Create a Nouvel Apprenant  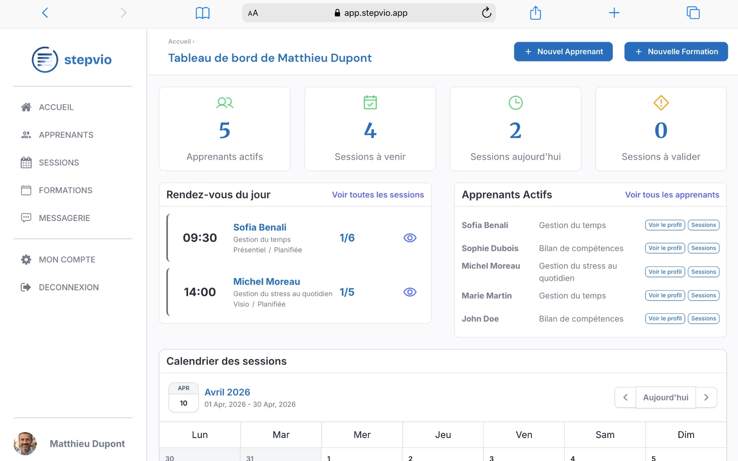click(563, 52)
